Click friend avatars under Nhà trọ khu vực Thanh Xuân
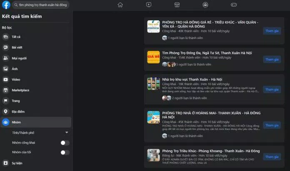This screenshot has height=171, width=290. [x=167, y=98]
